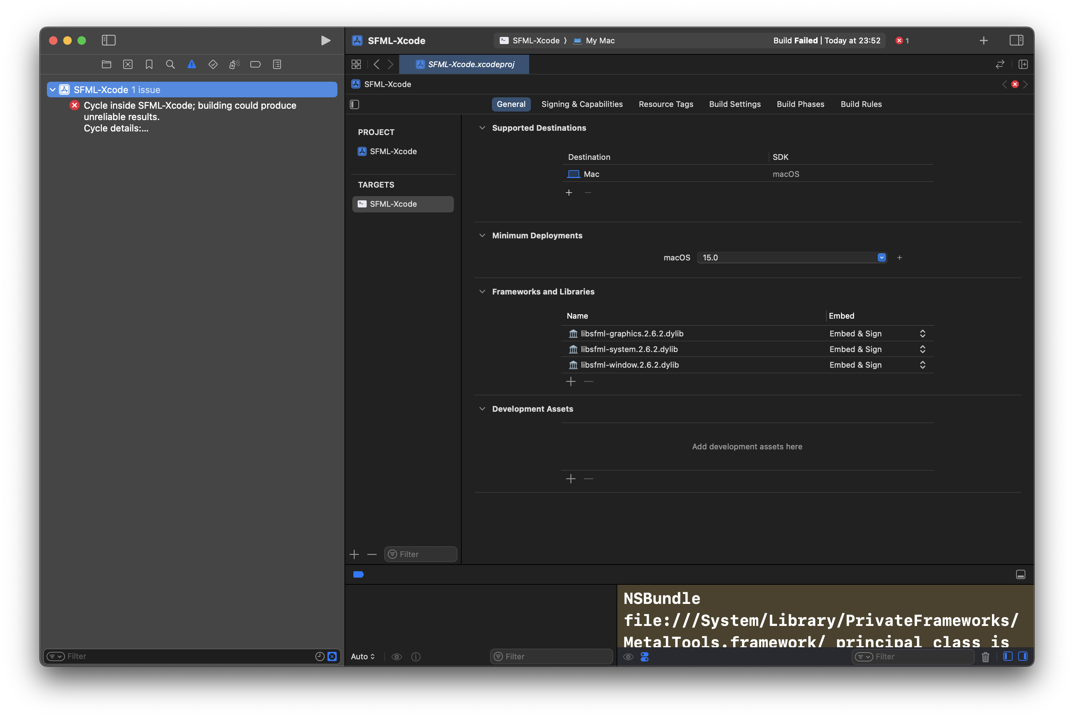Go back in editor history
Viewport: 1074px width, 719px height.
(x=376, y=64)
